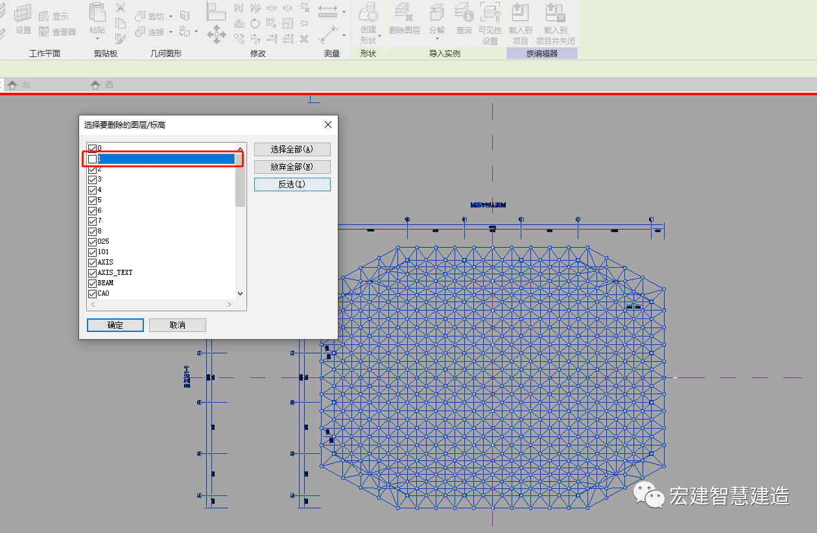The image size is (817, 533).
Task: Click the Explode (分解) icon
Action: [x=437, y=12]
